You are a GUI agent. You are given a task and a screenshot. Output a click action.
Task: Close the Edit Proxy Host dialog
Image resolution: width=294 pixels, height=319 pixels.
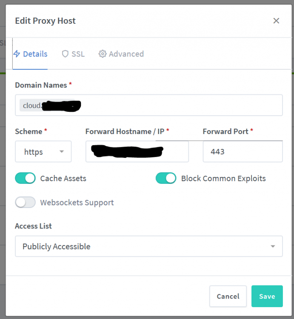(276, 21)
